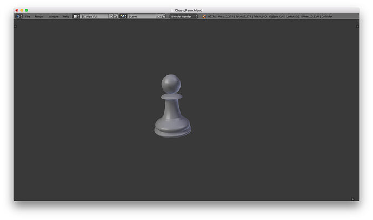This screenshot has height=220, width=373.
Task: Open the Window menu
Action: pos(54,16)
